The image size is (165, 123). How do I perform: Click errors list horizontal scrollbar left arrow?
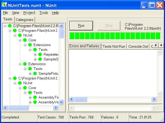(x=71, y=99)
